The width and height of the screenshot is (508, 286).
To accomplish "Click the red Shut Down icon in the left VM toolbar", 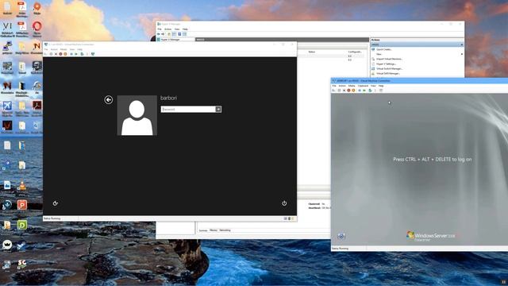I will (60, 54).
